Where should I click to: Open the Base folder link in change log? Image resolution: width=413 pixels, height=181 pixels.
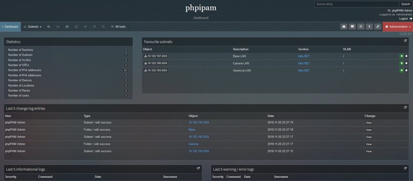coord(192,130)
